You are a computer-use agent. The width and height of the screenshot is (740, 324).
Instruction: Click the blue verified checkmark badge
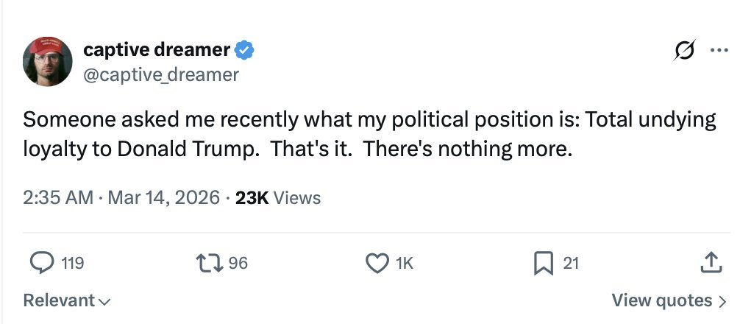244,50
